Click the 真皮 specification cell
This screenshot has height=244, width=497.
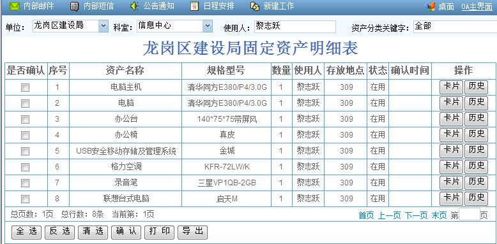pyautogui.click(x=227, y=135)
